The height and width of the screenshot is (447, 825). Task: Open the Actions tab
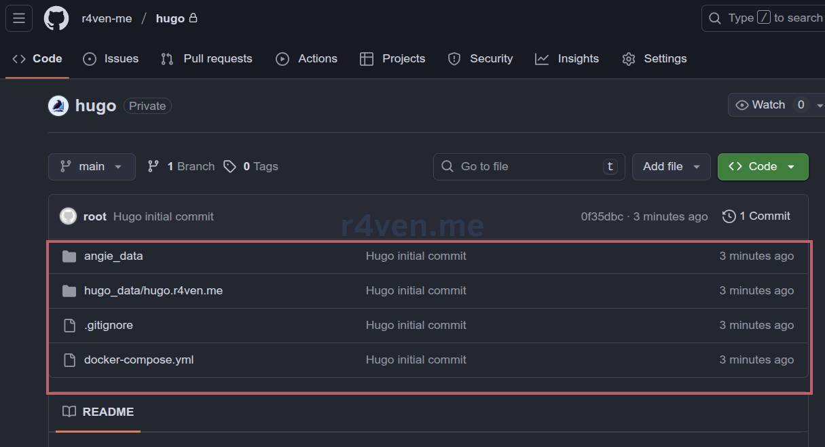tap(306, 59)
